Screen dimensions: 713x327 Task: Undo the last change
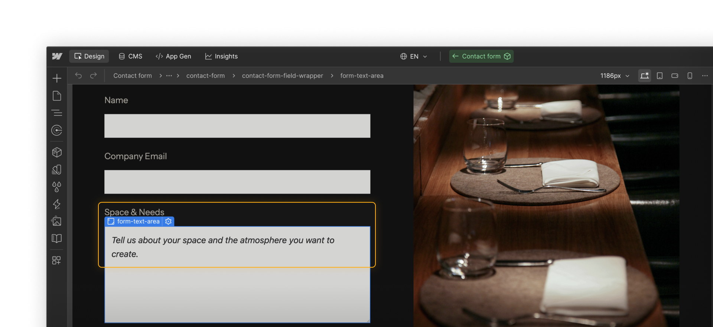click(x=78, y=75)
